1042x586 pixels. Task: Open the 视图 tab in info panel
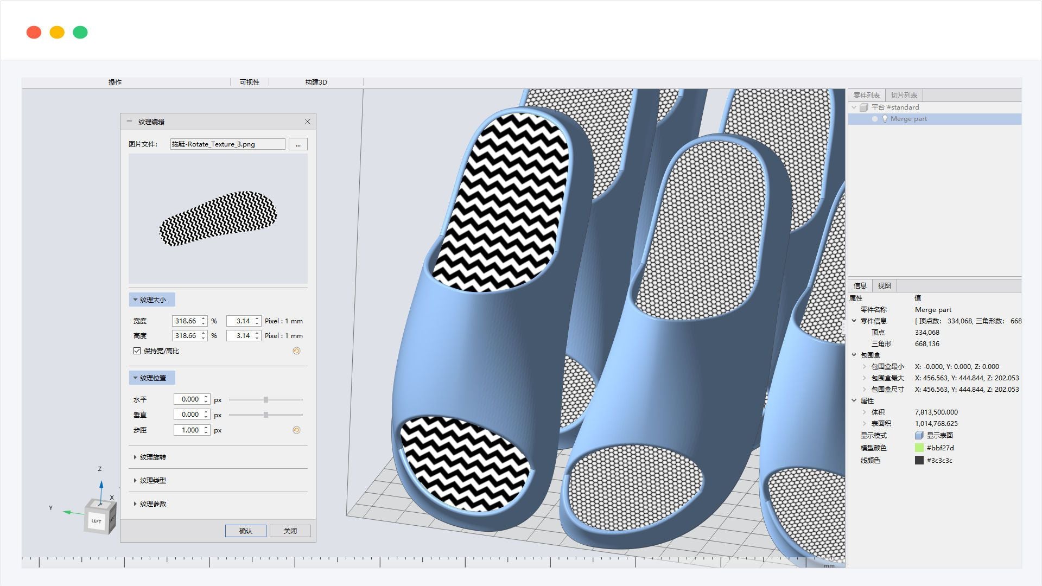pyautogui.click(x=884, y=286)
